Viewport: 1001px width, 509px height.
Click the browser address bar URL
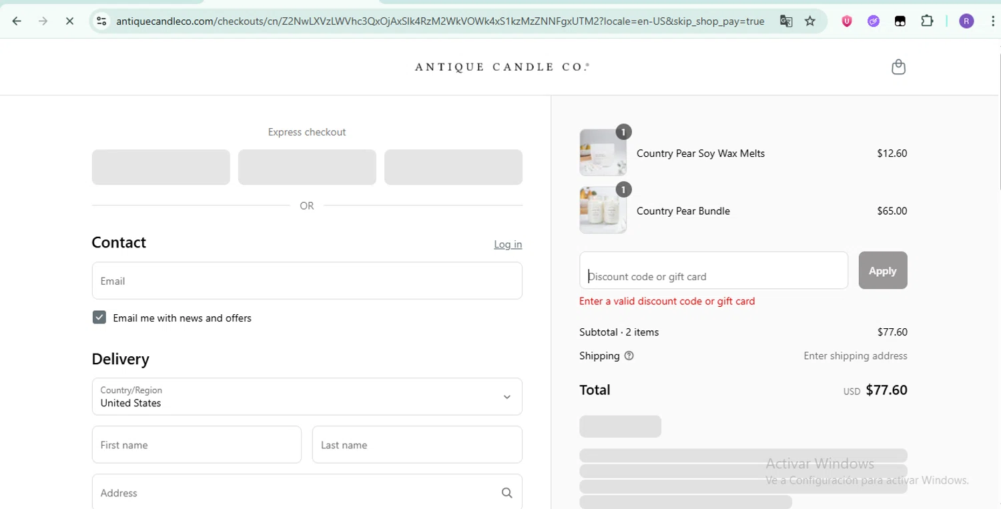(440, 21)
